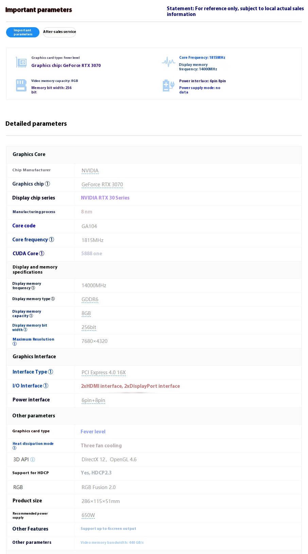
Task: Click the info icon next to Interface Type
Action: coord(51,372)
